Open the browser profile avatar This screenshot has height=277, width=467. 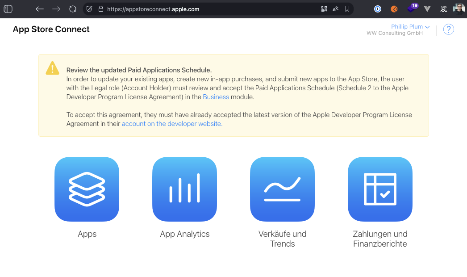(x=459, y=9)
